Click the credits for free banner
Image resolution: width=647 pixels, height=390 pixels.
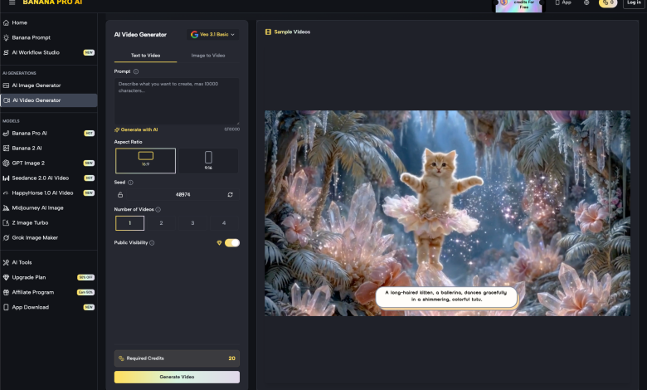(x=518, y=5)
